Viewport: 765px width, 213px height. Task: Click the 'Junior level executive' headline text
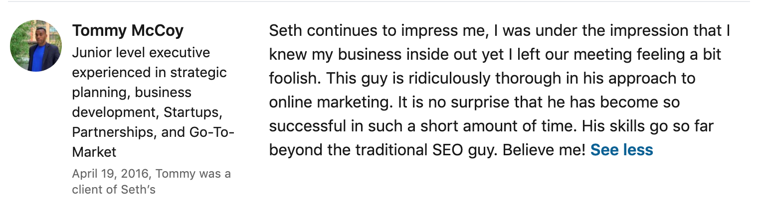[141, 53]
